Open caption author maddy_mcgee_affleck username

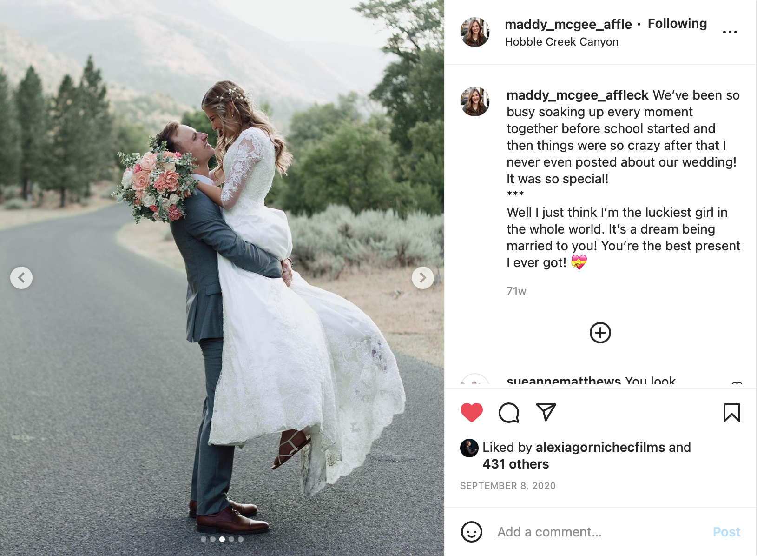(x=577, y=95)
